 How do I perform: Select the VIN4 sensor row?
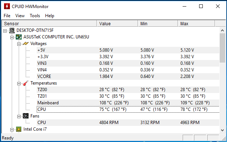point(128,70)
